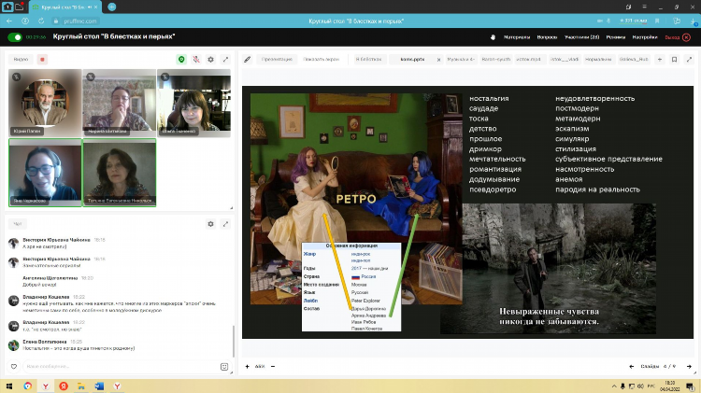Go to previous slide arrow

click(631, 366)
